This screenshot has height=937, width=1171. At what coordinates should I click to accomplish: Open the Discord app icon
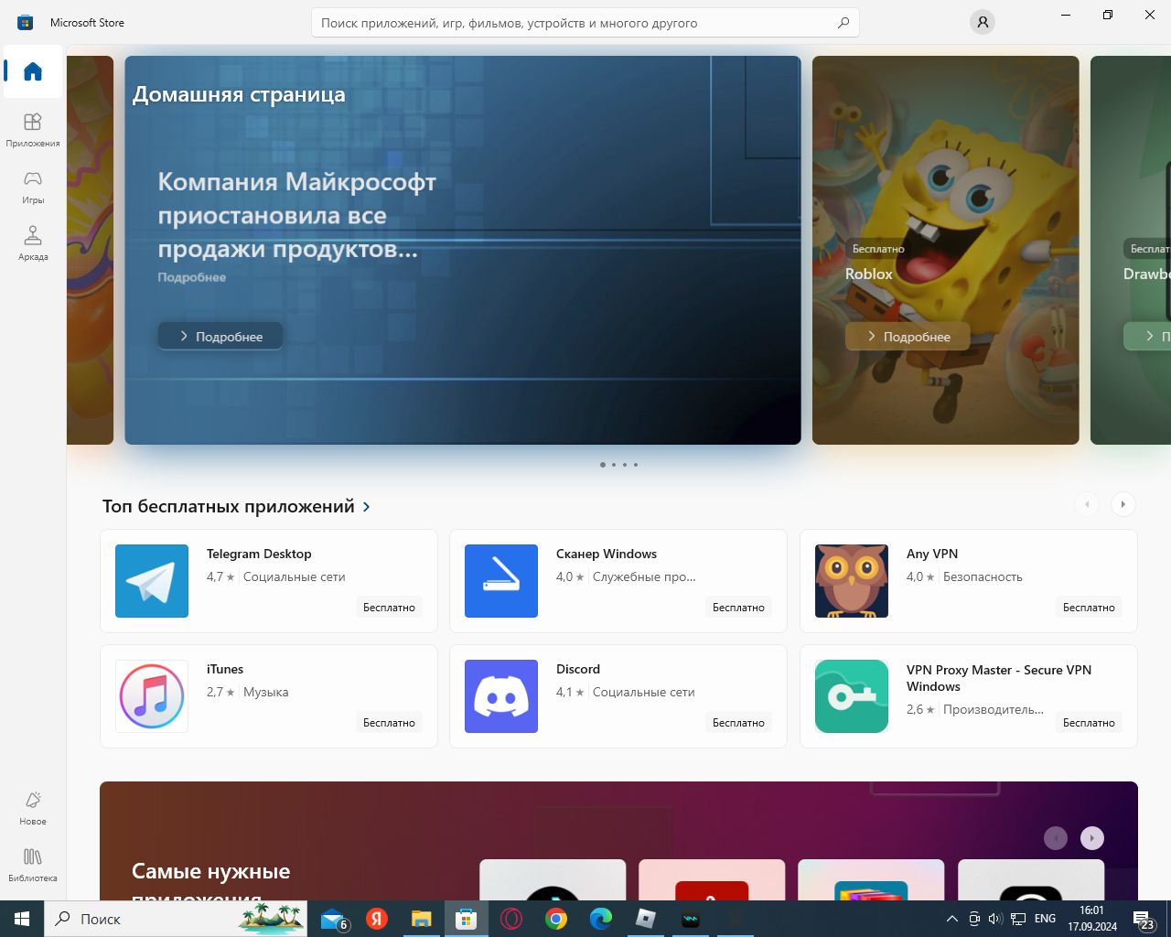tap(501, 696)
